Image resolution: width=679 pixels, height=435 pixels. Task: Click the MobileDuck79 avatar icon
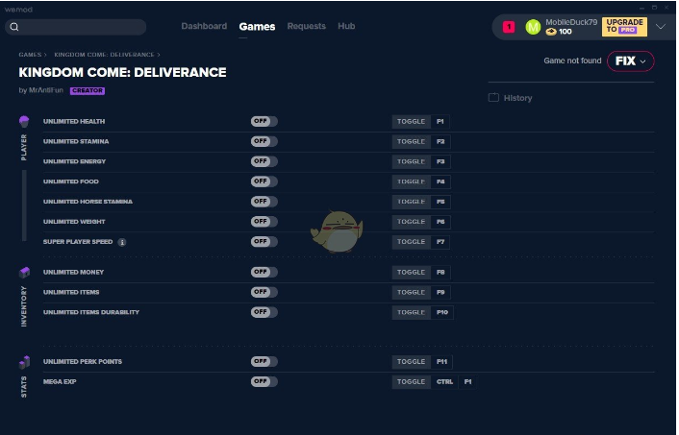click(533, 27)
